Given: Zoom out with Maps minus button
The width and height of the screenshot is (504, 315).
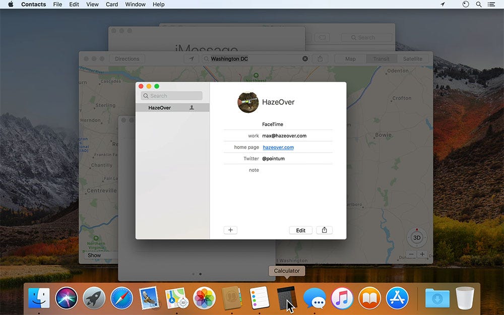Looking at the screenshot, I should 411,254.
